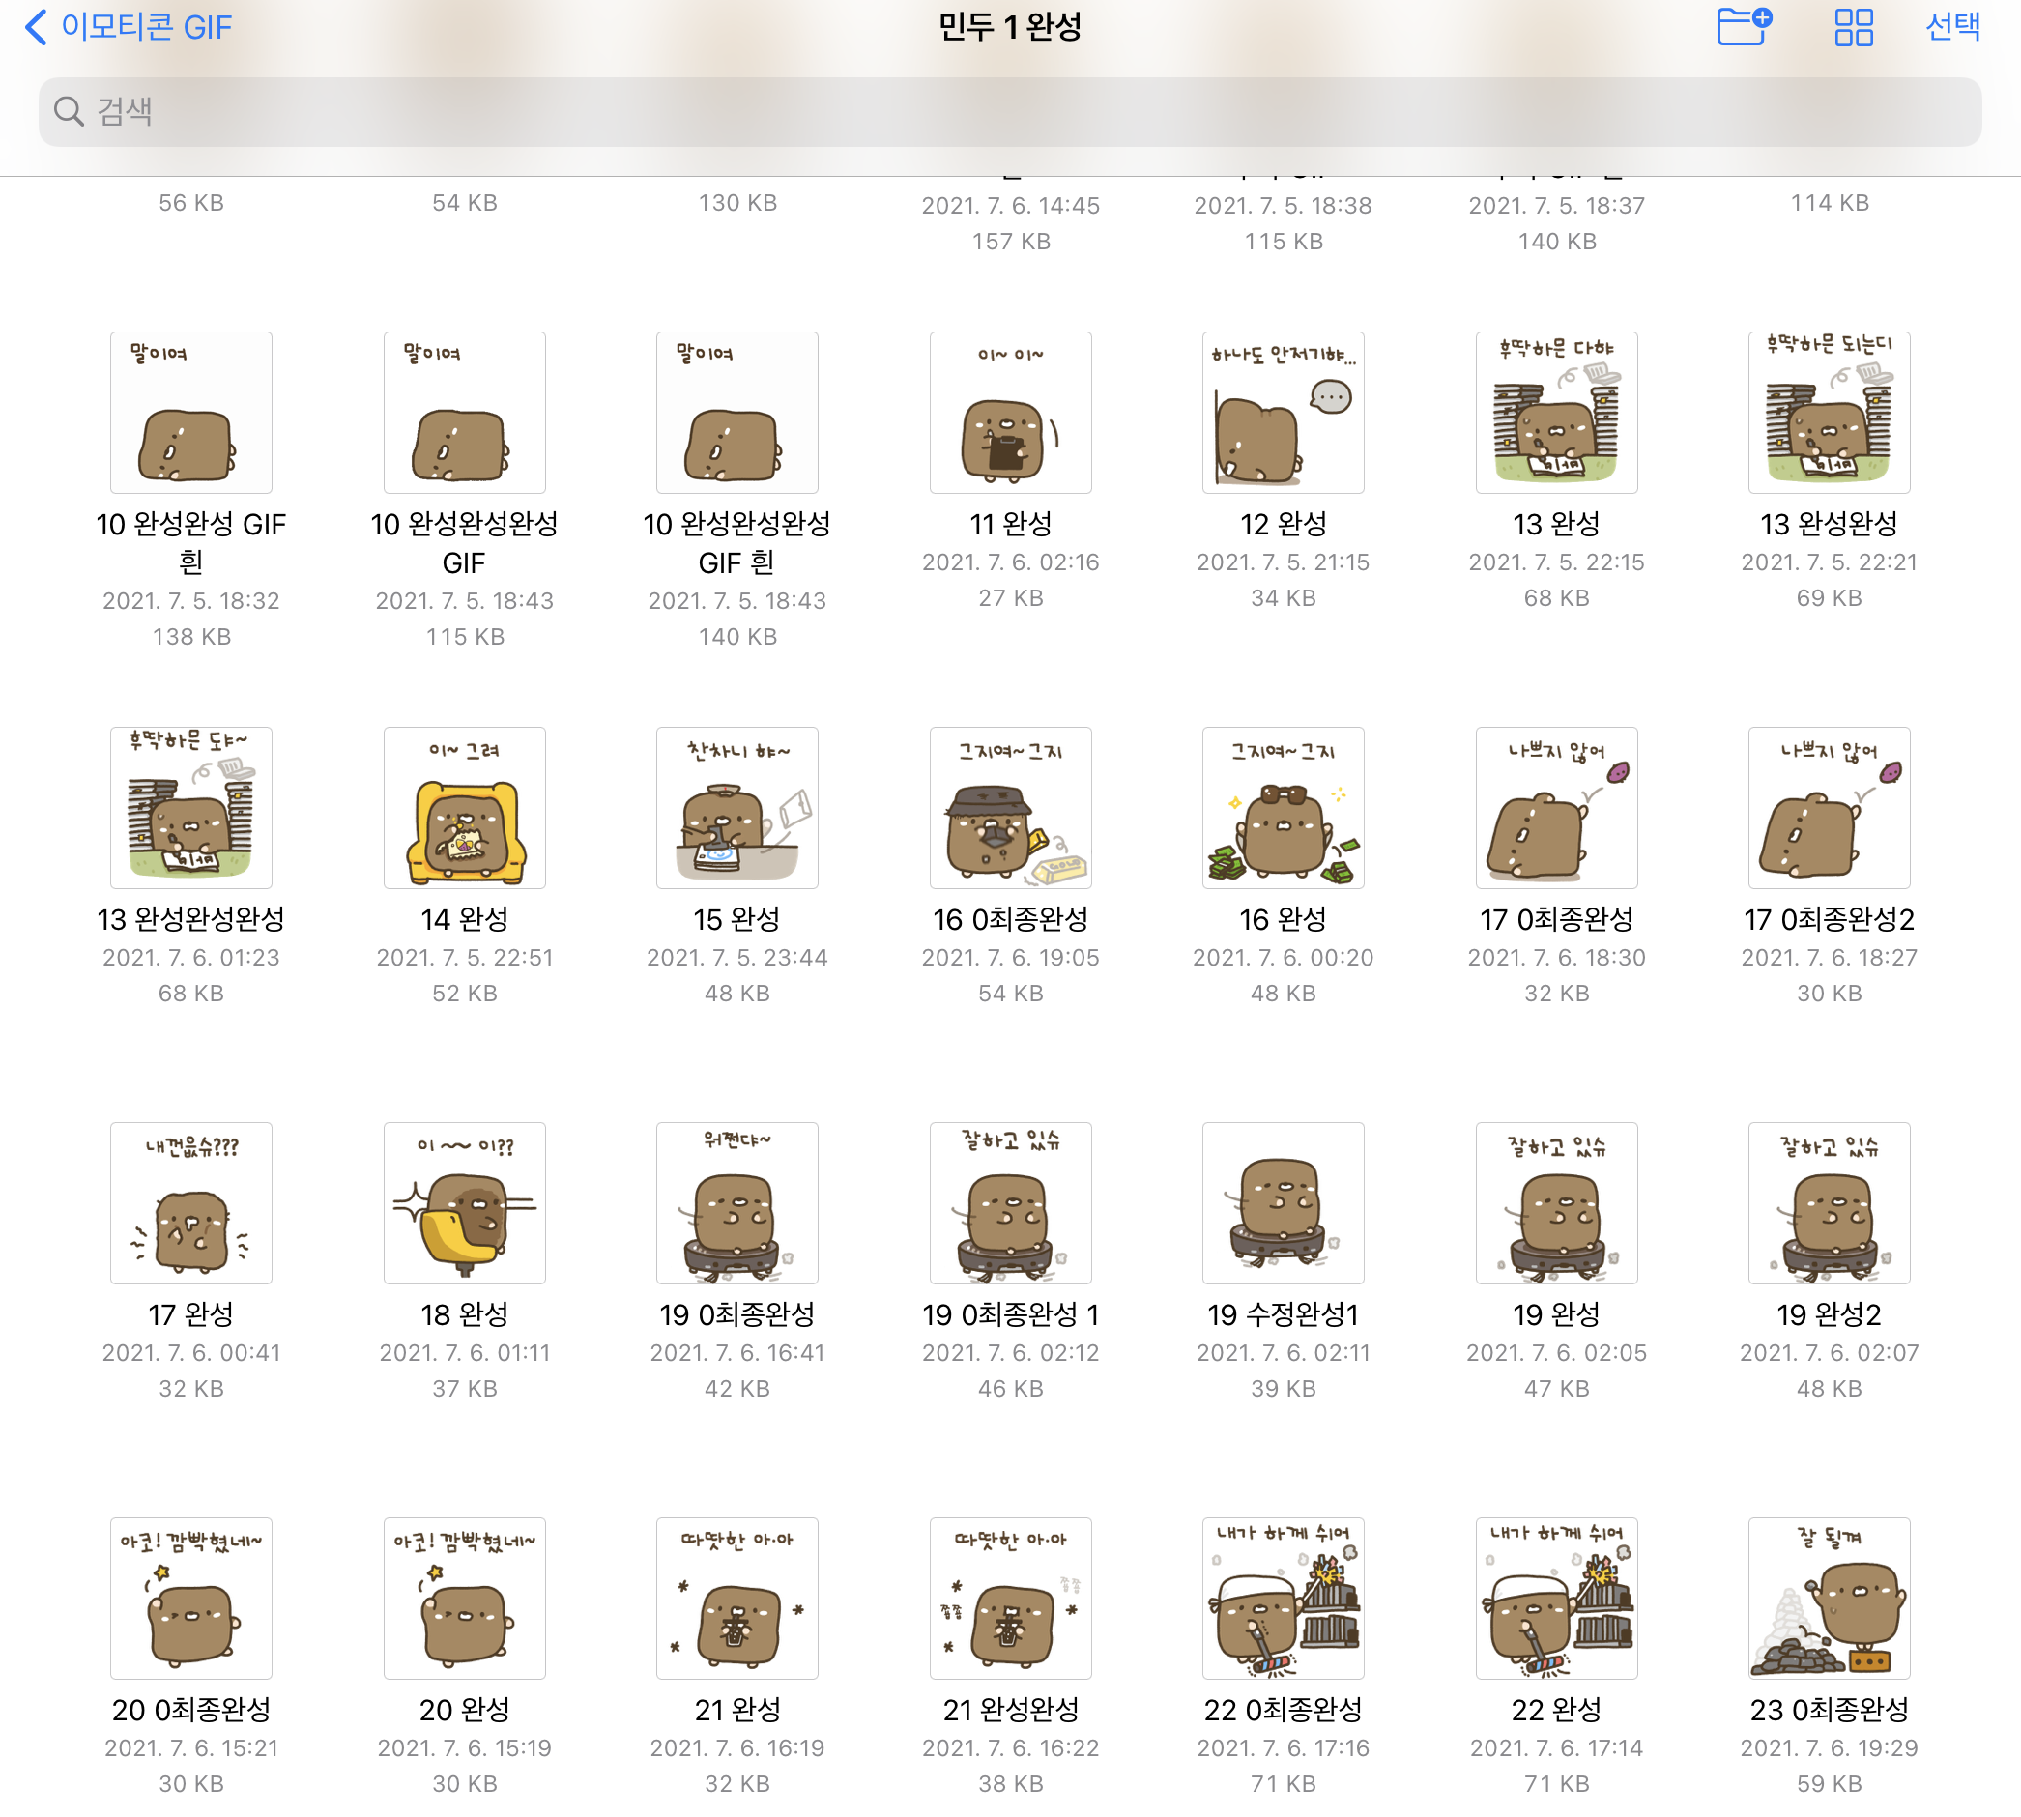Screen dimensions: 2021x1817
Task: Tap the 선택 button
Action: (1952, 27)
